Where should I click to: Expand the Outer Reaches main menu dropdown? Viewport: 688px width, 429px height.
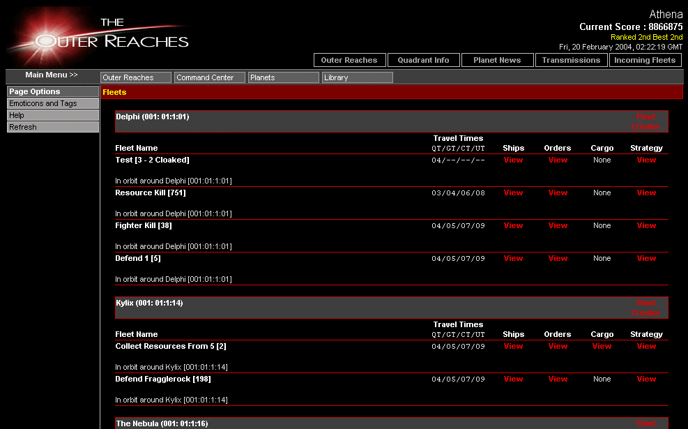point(136,77)
